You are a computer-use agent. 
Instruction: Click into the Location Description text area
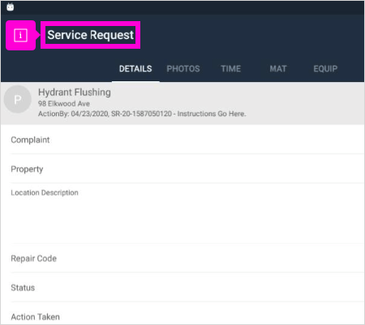187,214
